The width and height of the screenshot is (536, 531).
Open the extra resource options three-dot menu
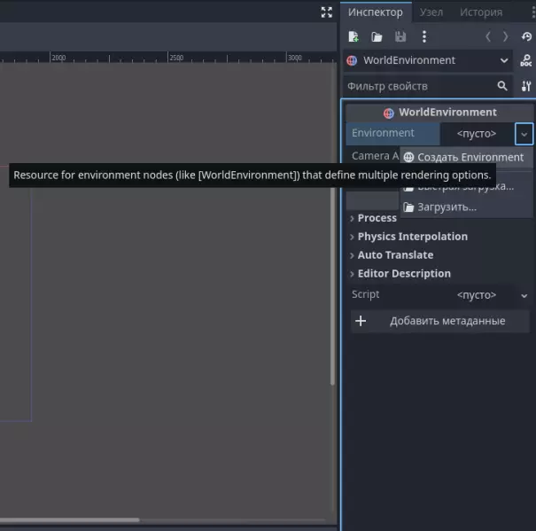[424, 36]
